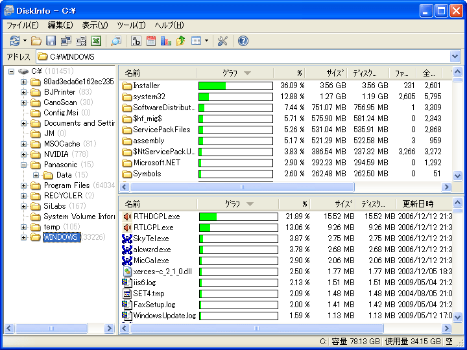Click the SET4.tmp file icon

(x=127, y=294)
